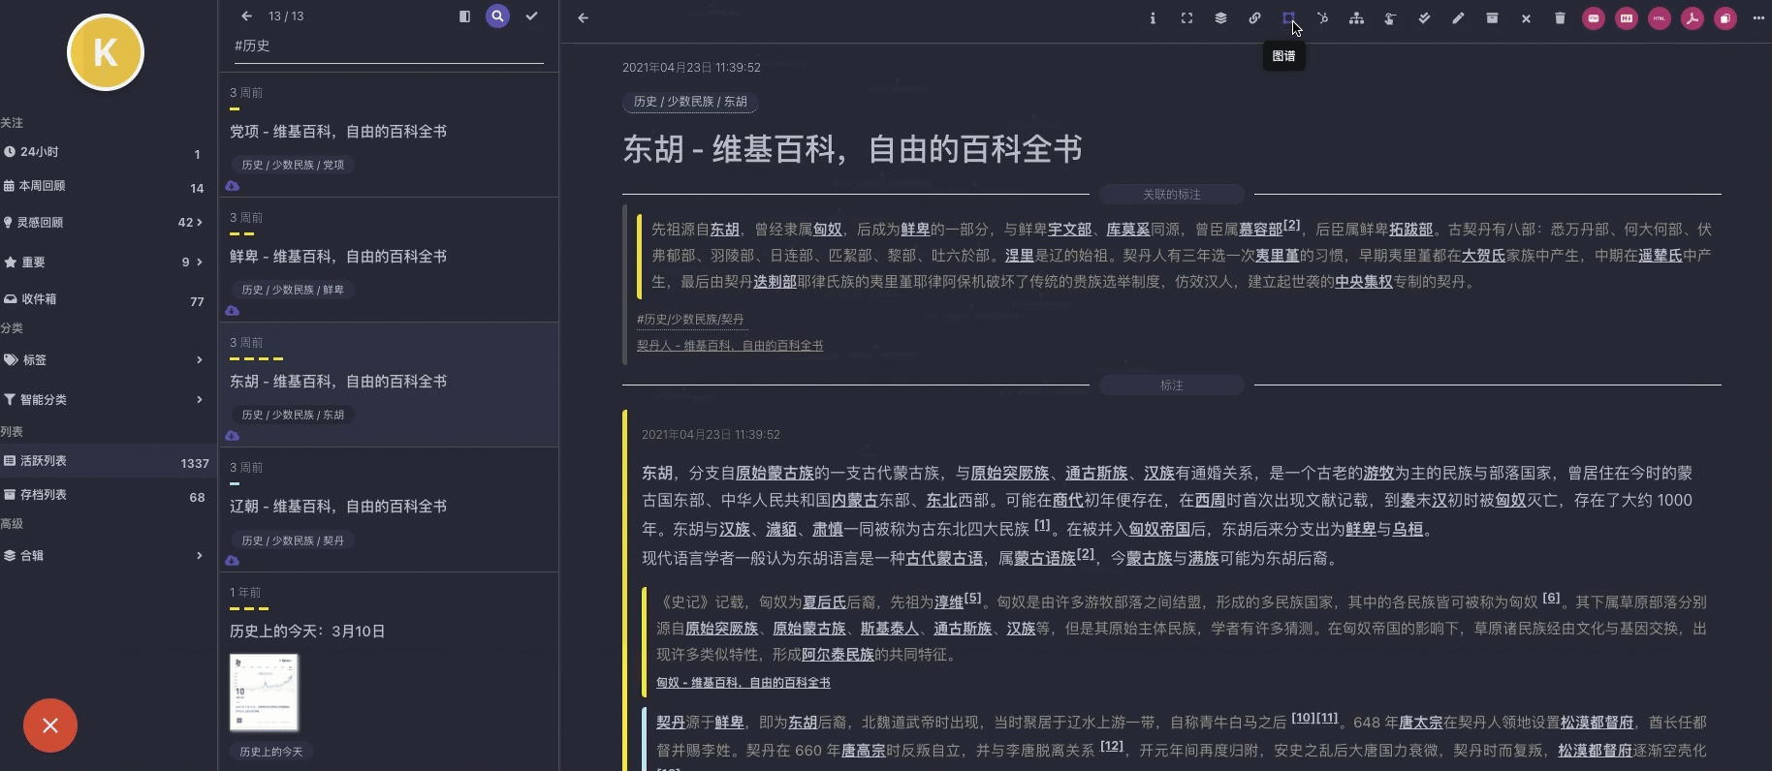Toggle the split layout icon in list header
Image resolution: width=1772 pixels, height=771 pixels.
(464, 16)
